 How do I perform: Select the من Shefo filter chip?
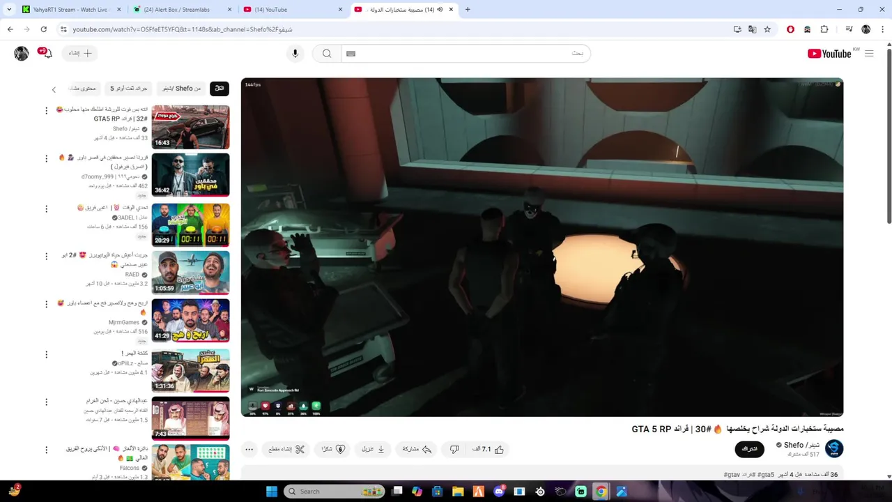pos(181,89)
